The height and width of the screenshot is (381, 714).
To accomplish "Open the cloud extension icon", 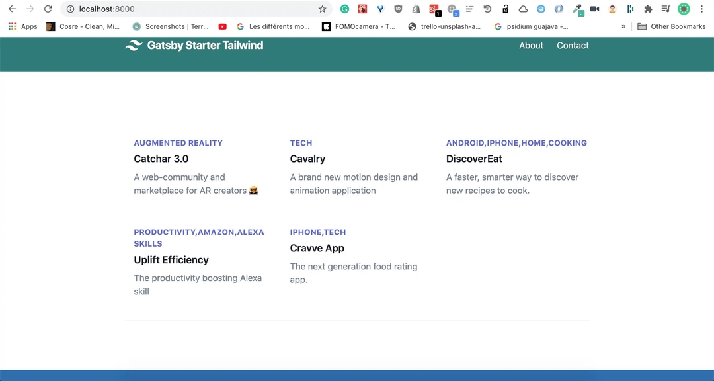I will (x=523, y=9).
